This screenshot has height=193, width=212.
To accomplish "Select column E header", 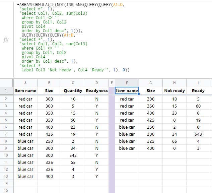I will [x=112, y=83].
